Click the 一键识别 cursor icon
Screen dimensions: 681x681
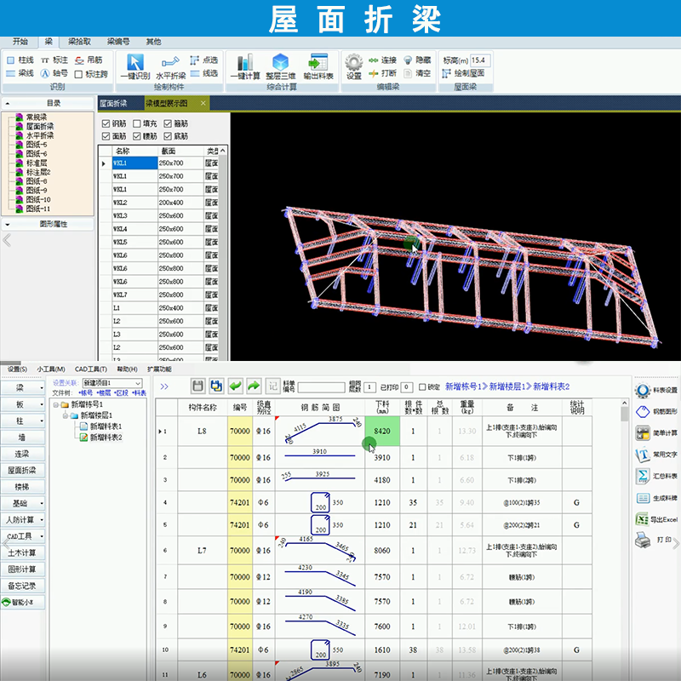(135, 62)
